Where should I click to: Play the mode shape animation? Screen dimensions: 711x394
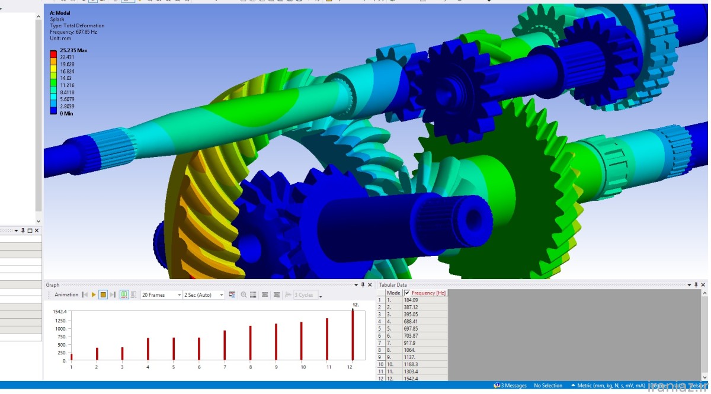coord(94,295)
